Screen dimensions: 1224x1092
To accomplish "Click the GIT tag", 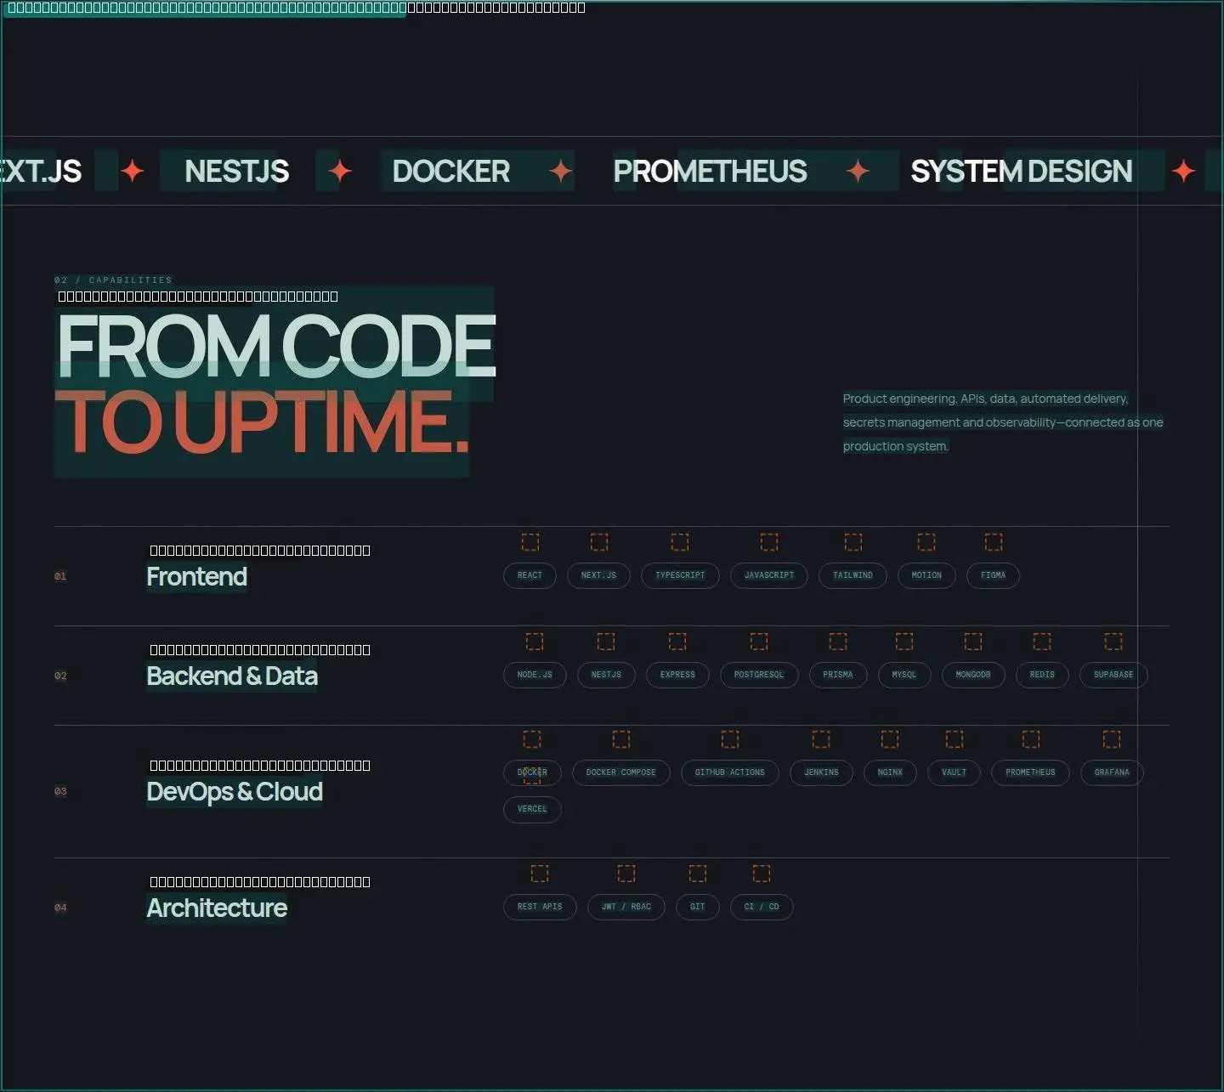I will [698, 907].
